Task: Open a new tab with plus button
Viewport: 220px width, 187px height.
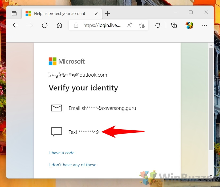Action: [108, 14]
